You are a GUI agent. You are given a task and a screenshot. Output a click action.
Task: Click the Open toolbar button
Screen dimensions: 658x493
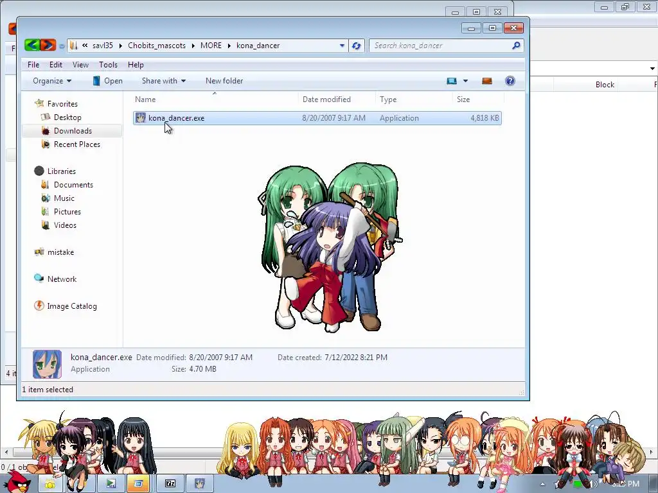click(x=107, y=81)
